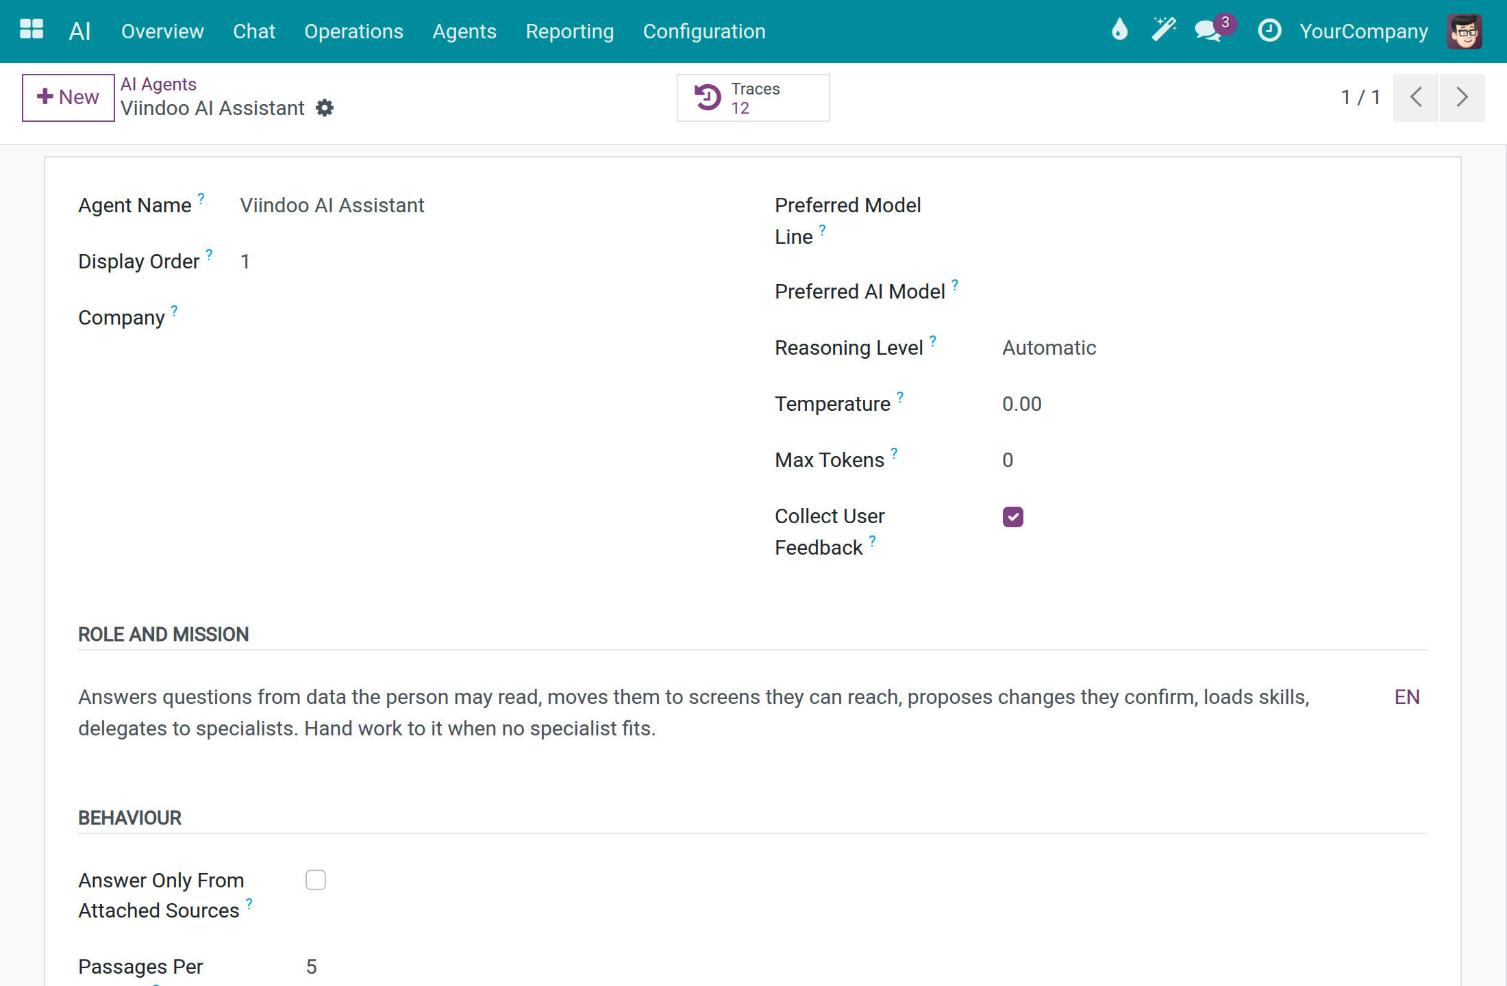The image size is (1507, 986).
Task: Go back to AI Agents breadcrumb
Action: [158, 84]
